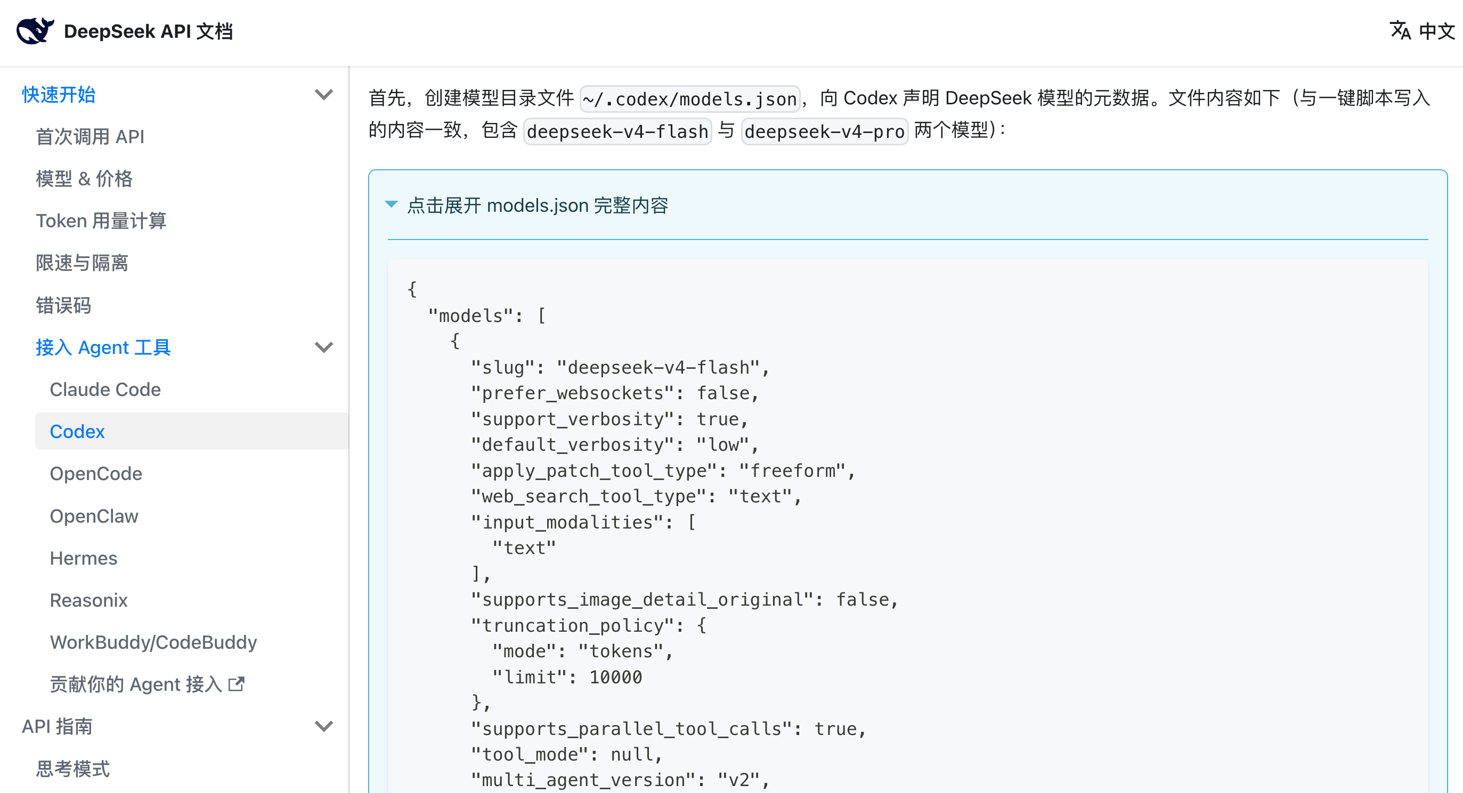Click the "input_modalities": [ line
The width and height of the screenshot is (1463, 793).
point(583,522)
